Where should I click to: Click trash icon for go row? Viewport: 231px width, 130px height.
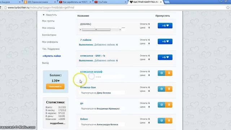coord(169,105)
